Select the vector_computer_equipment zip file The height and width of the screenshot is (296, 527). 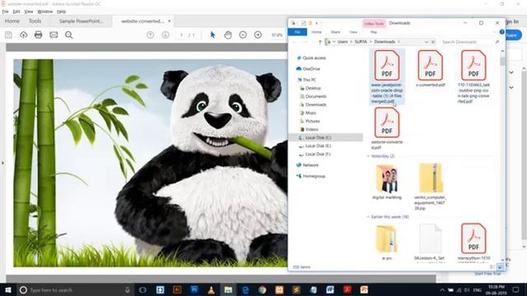coord(430,187)
